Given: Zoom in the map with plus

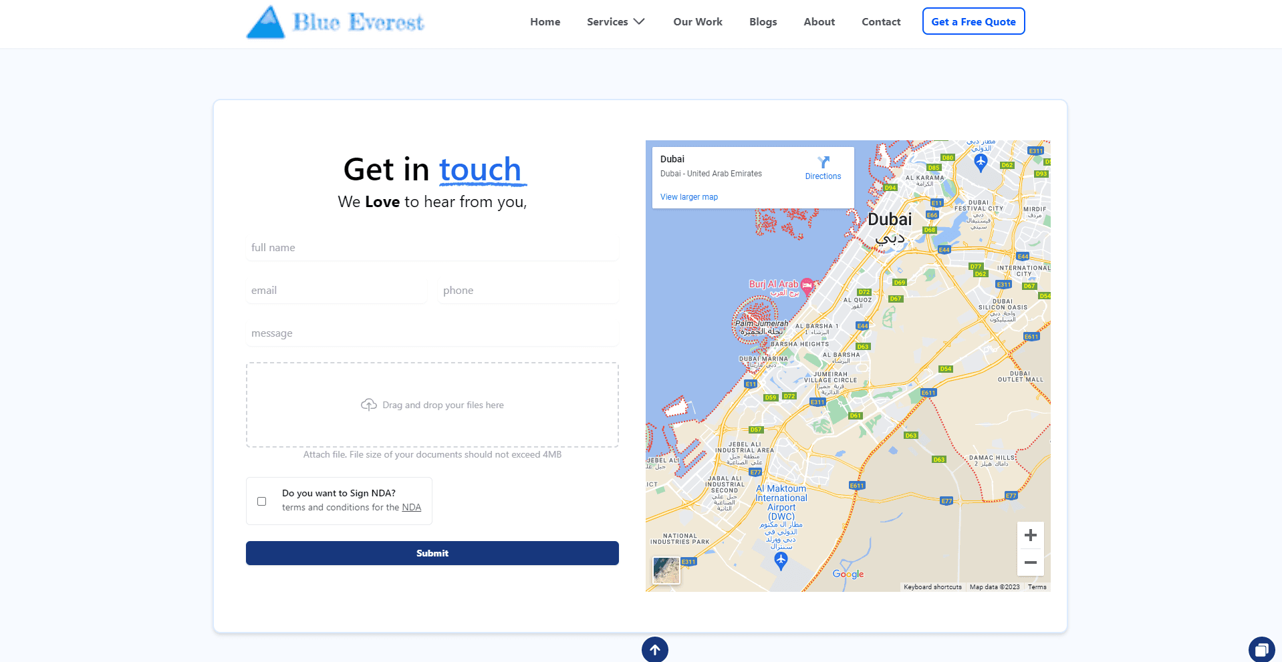Looking at the screenshot, I should (1031, 535).
